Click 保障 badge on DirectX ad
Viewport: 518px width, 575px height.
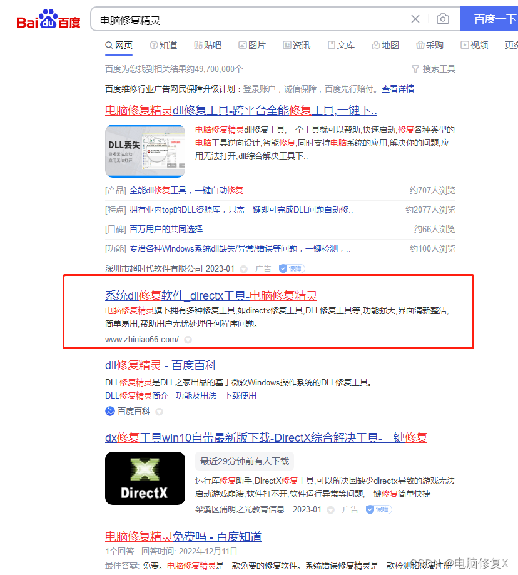tap(379, 510)
